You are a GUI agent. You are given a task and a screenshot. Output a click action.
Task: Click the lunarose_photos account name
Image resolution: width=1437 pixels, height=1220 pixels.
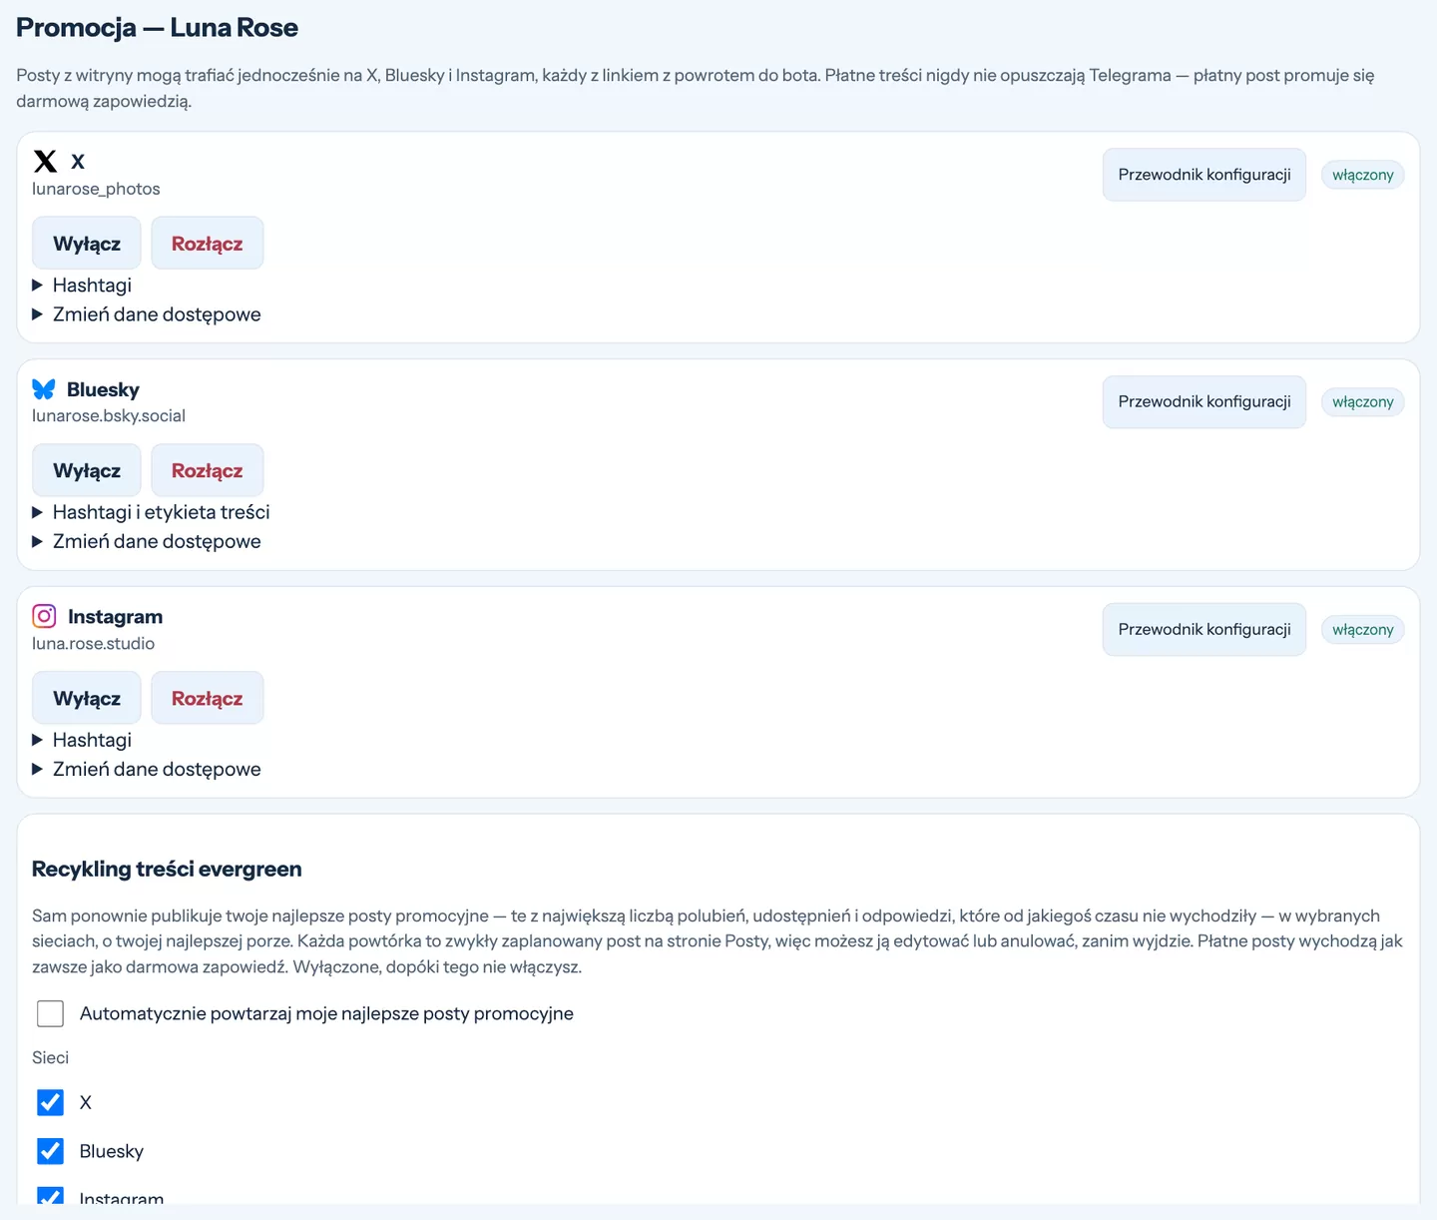pyautogui.click(x=96, y=189)
